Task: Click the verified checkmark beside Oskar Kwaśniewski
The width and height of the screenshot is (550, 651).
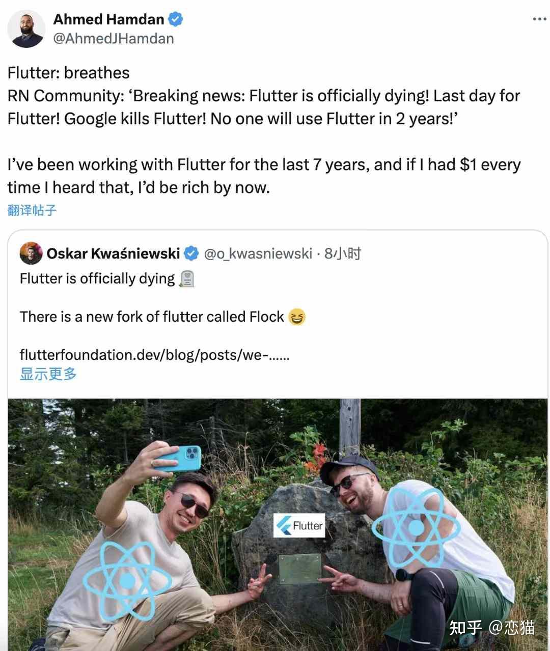Action: [x=191, y=252]
